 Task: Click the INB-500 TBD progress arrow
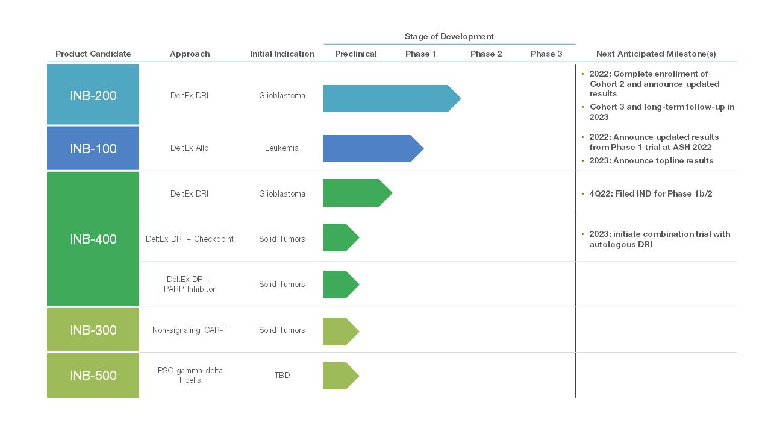[x=341, y=376]
